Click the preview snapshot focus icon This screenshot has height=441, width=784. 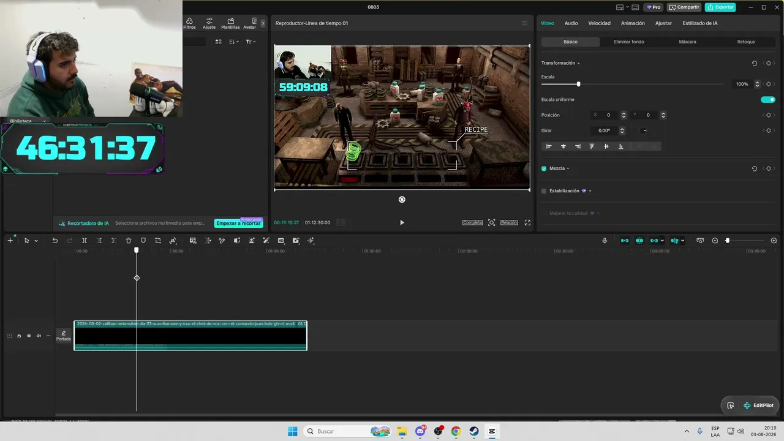[491, 222]
